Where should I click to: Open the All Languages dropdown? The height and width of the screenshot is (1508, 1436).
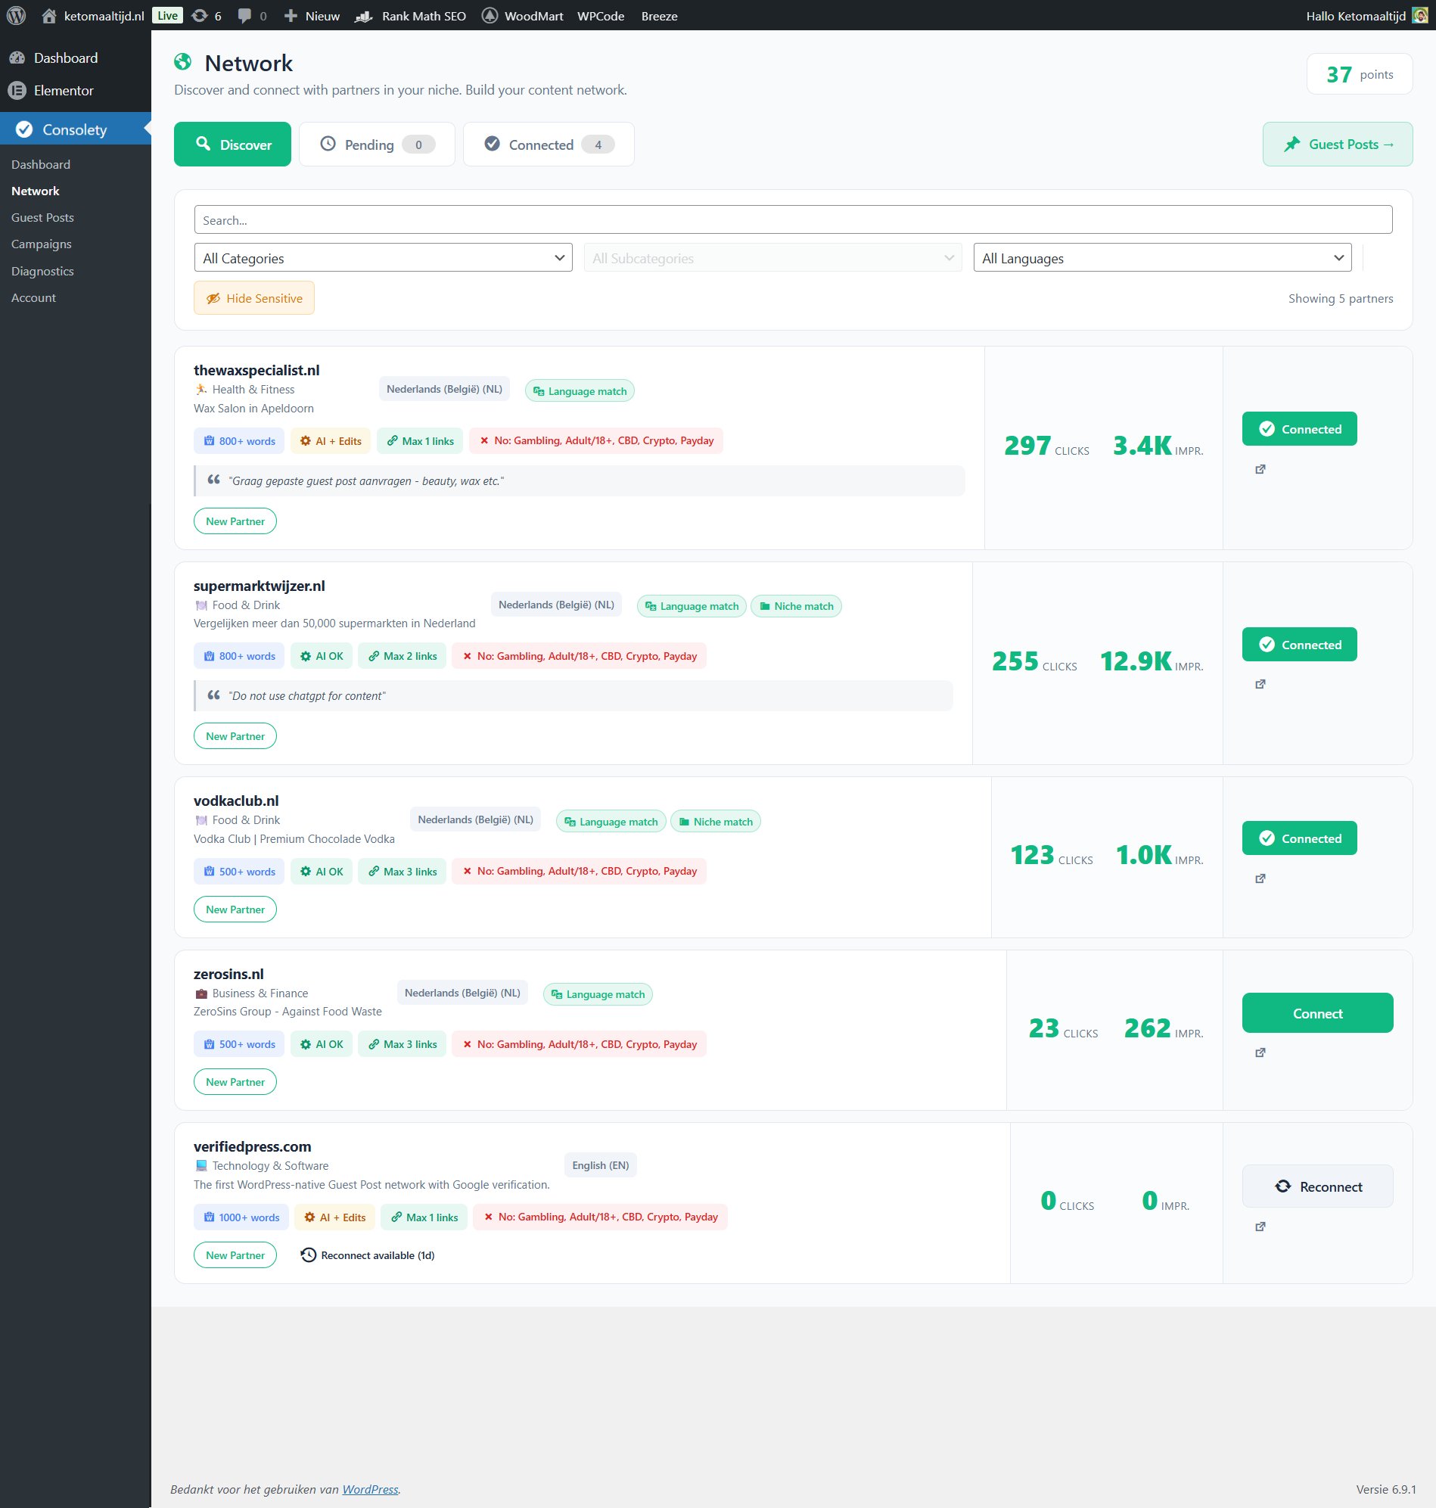(x=1162, y=257)
